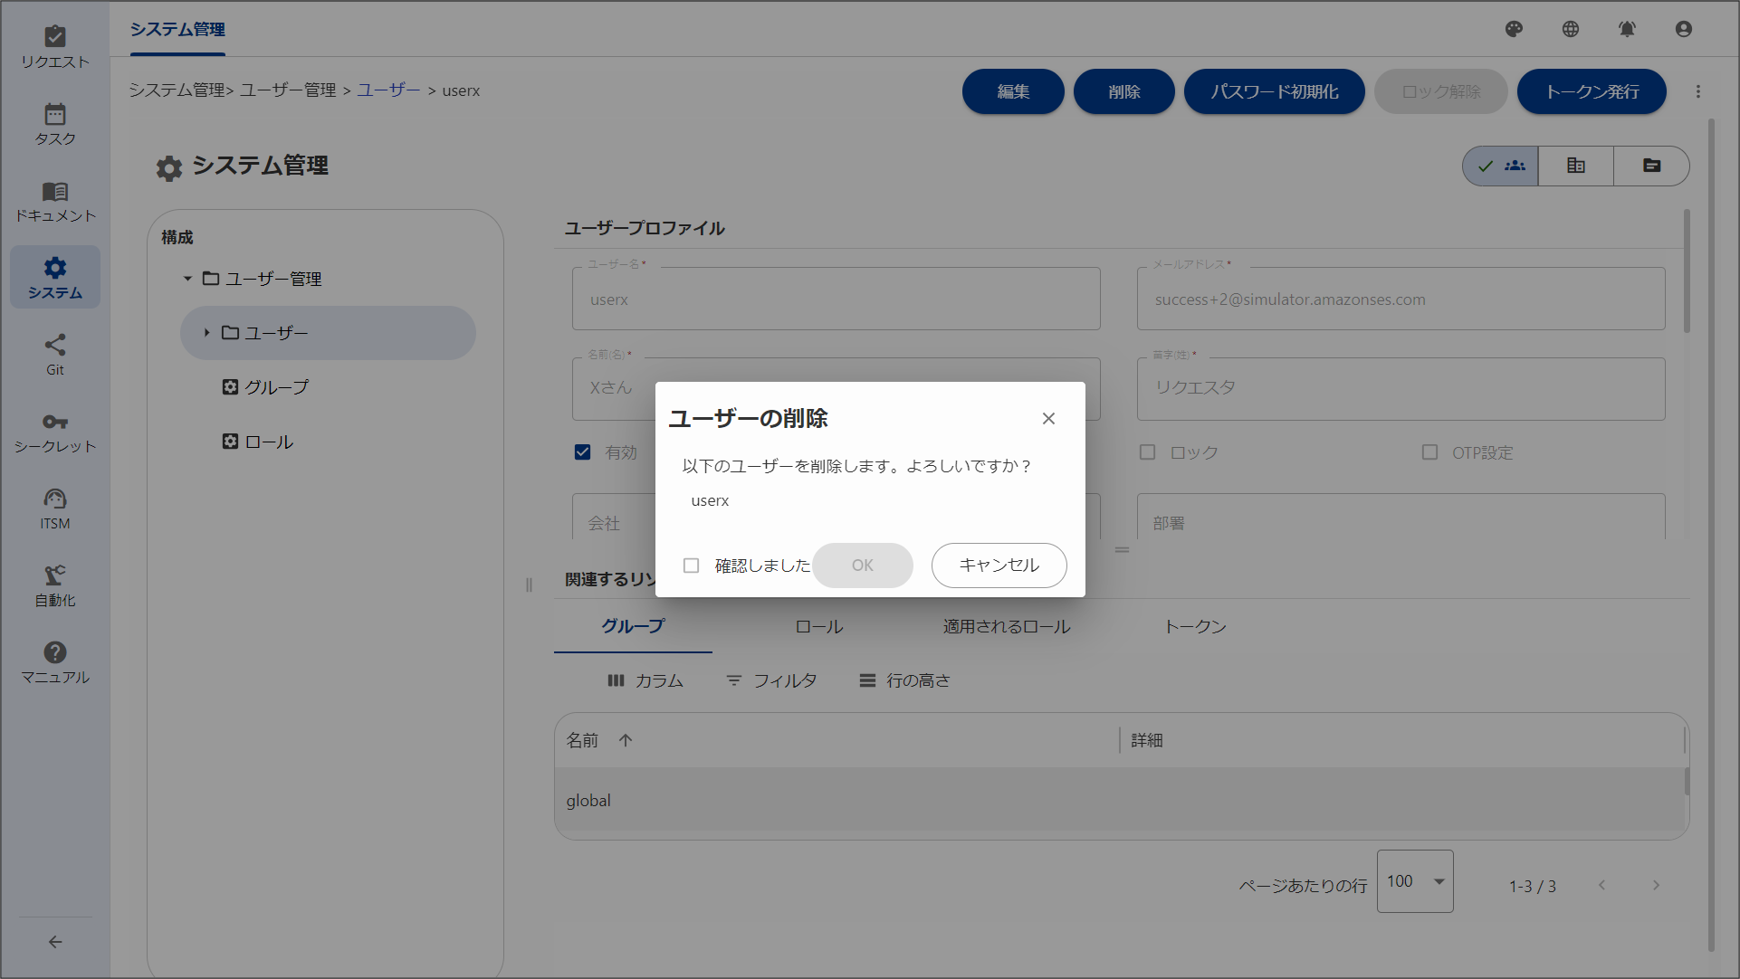The height and width of the screenshot is (979, 1740).
Task: Open the ドキュメント sidebar icon
Action: (55, 201)
